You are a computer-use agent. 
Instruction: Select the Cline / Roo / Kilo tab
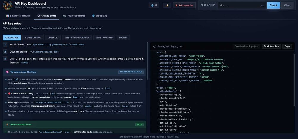click(104, 37)
